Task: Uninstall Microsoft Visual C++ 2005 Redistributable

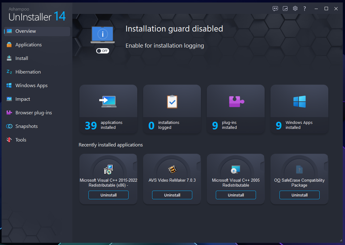Action: pyautogui.click(x=236, y=195)
